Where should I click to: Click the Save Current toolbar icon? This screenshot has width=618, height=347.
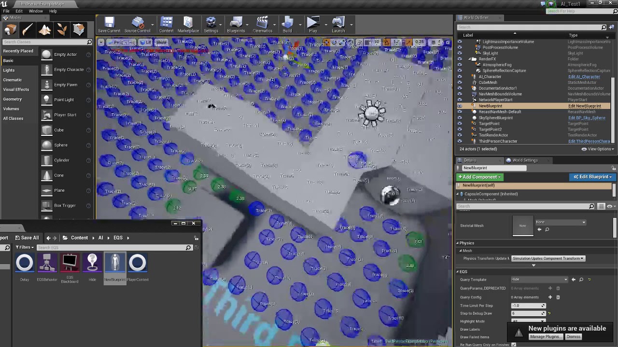109,25
